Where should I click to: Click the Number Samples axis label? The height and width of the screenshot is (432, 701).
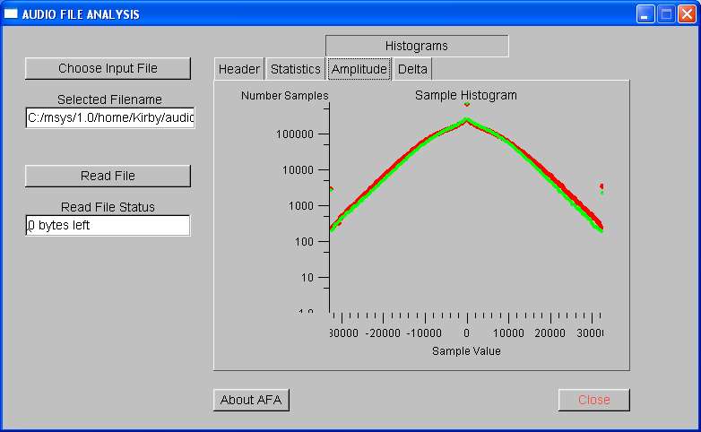pyautogui.click(x=284, y=95)
